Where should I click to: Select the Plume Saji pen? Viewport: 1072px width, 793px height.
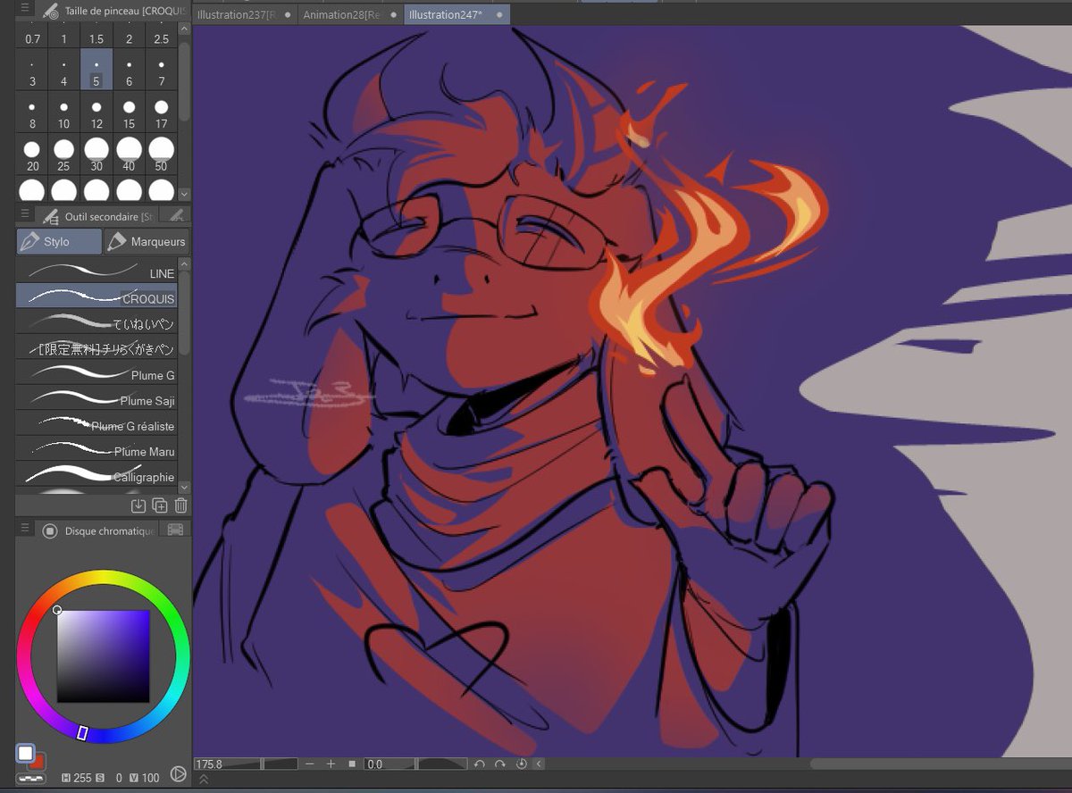pos(96,398)
